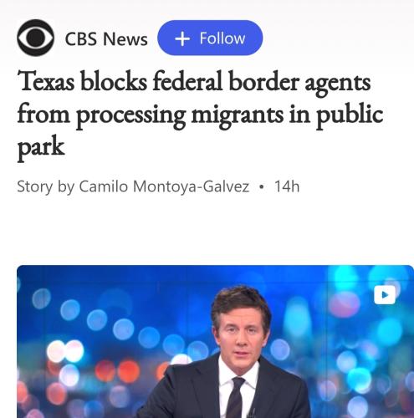This screenshot has width=414, height=418.
Task: Click the bullet separator before 14h
Action: click(261, 186)
